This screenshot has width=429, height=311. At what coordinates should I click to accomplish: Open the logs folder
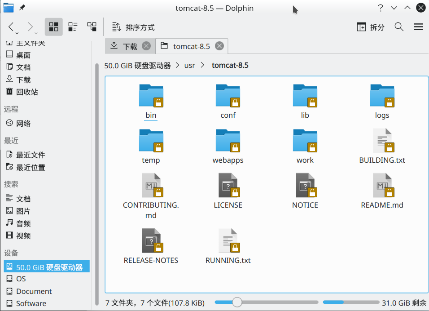[382, 102]
